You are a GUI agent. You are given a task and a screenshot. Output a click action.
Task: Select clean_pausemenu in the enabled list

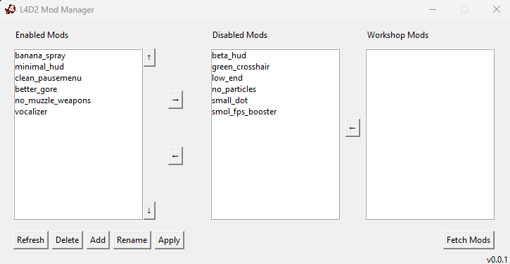48,78
